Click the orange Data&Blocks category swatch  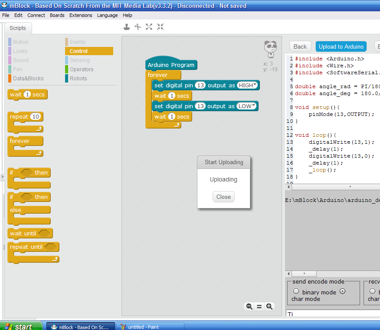[10, 79]
